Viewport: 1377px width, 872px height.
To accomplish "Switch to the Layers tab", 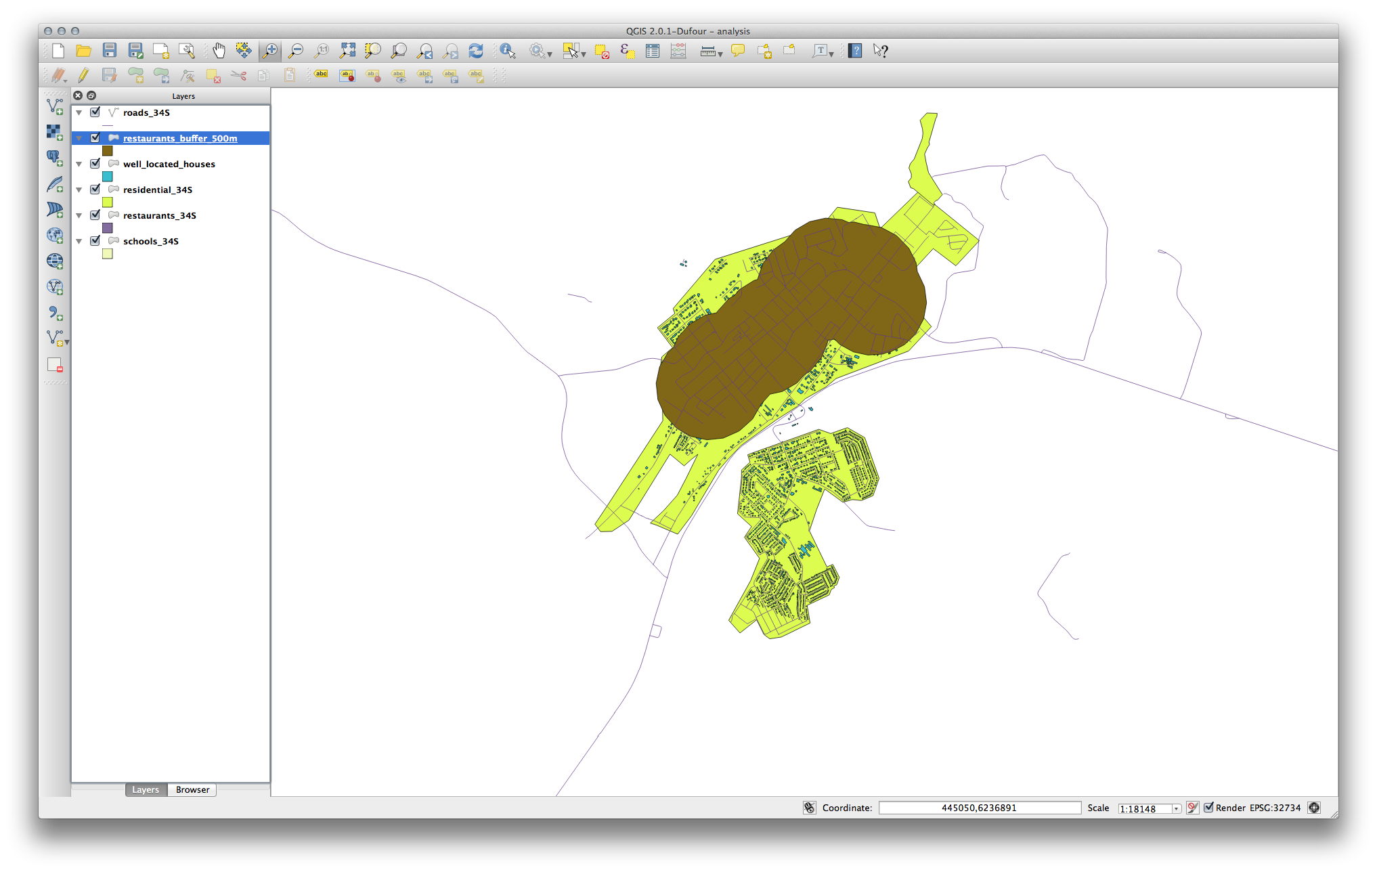I will click(x=146, y=789).
